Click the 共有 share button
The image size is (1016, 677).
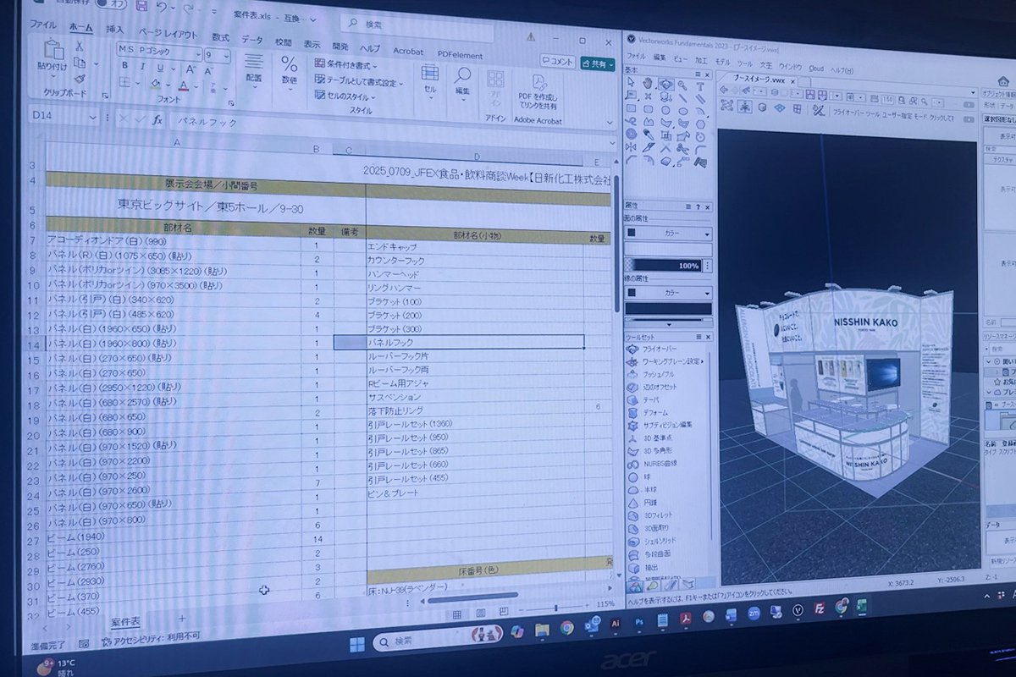click(597, 63)
